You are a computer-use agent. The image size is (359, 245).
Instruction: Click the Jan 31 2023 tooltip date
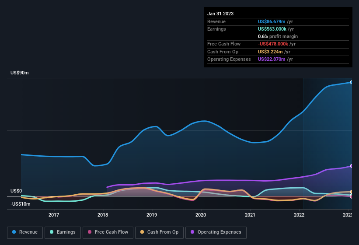(220, 14)
